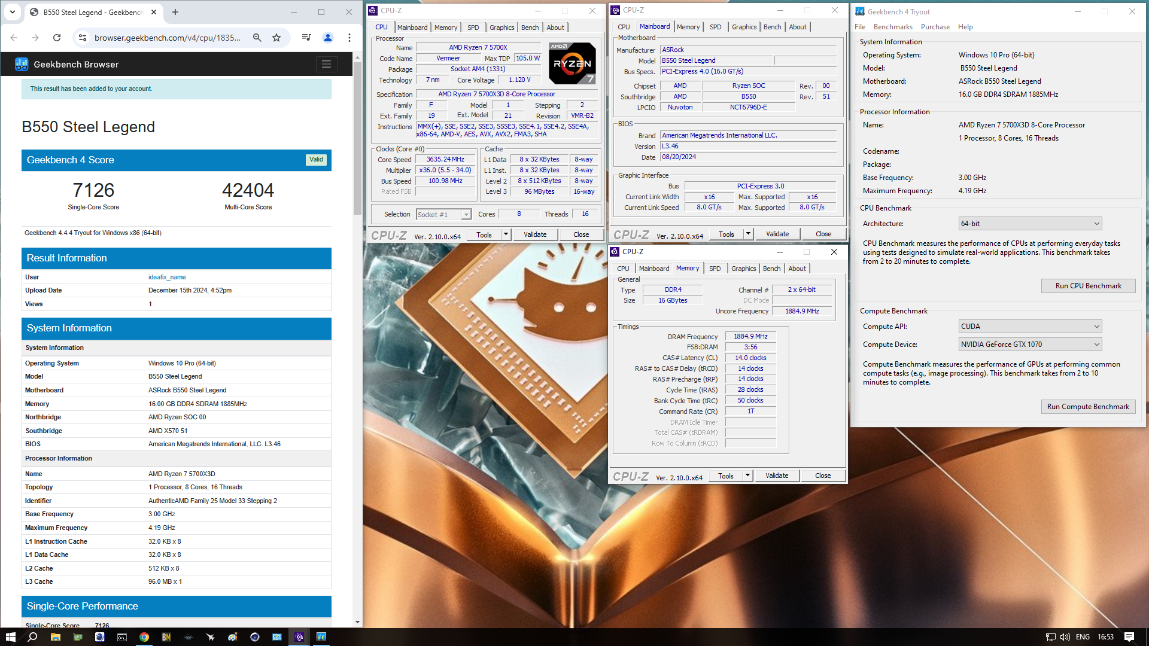Click Tools button in CPU-Z Memory window
The height and width of the screenshot is (646, 1149).
pos(726,476)
